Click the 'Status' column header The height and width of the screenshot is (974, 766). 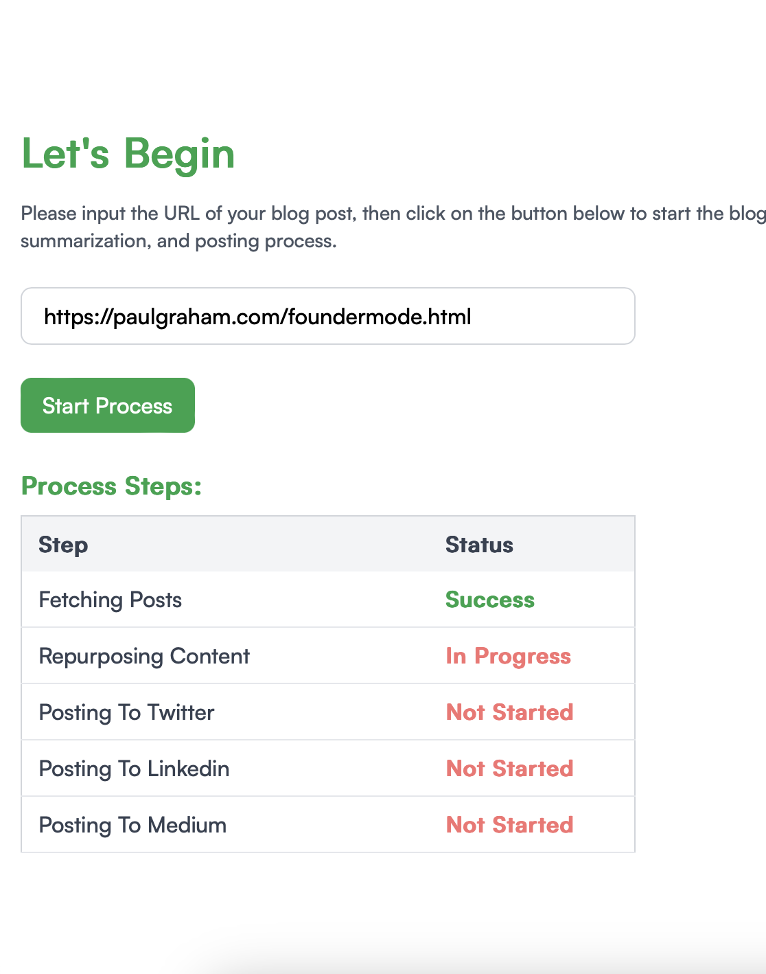479,545
